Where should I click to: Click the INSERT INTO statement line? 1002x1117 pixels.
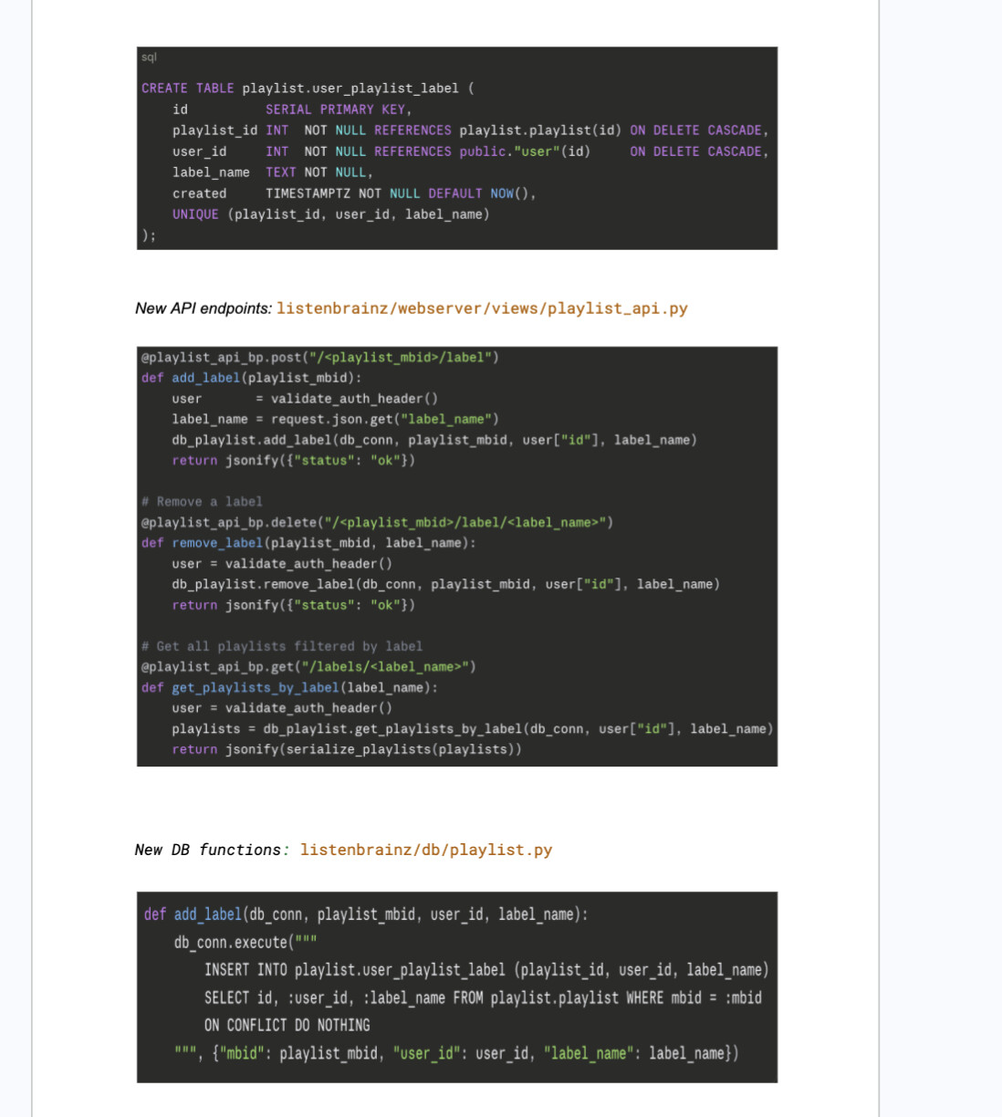point(485,970)
